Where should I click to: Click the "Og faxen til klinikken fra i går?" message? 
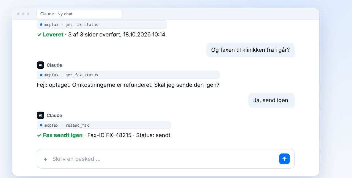pyautogui.click(x=251, y=50)
